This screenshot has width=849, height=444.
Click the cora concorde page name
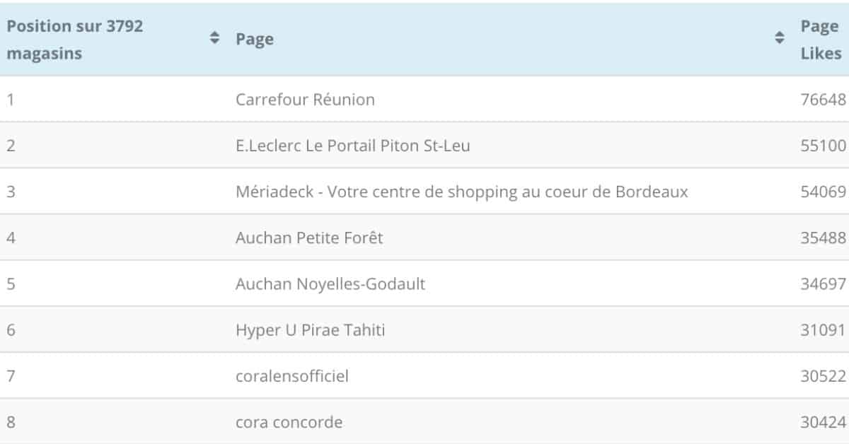289,422
